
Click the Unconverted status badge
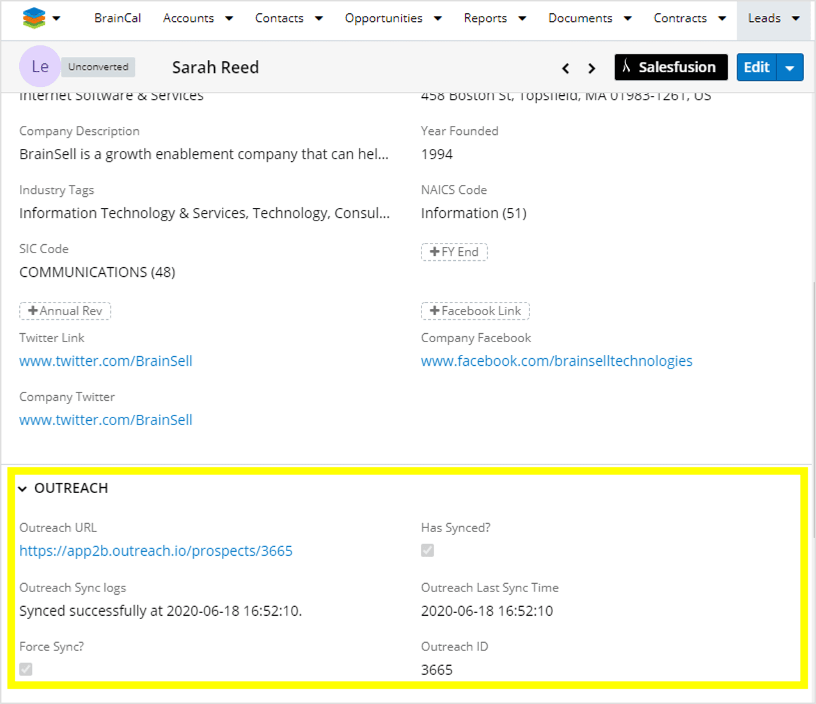(98, 67)
